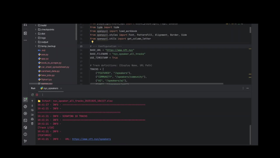The image size is (280, 158).
Task: Click the ("COMMUNITY", "/speakers/community") line
Action: coord(121,77)
